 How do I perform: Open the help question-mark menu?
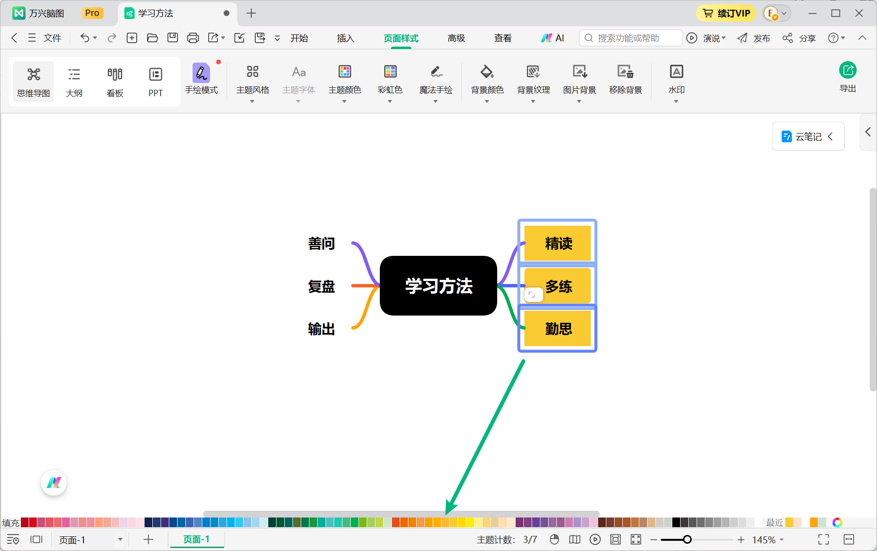(x=836, y=38)
